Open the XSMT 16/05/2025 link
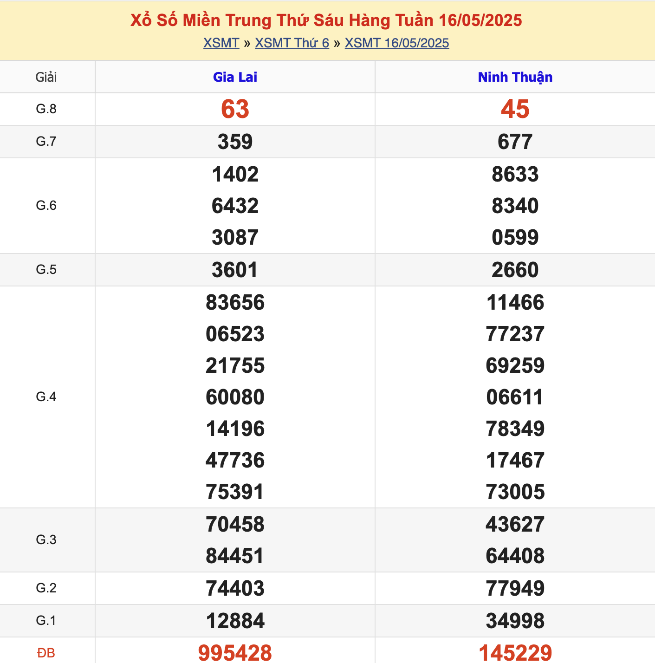The height and width of the screenshot is (663, 655). pyautogui.click(x=397, y=43)
